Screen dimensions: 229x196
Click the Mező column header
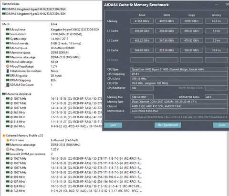[6, 24]
